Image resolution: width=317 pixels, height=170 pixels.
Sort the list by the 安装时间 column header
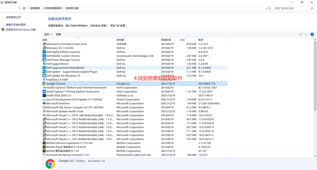point(169,40)
